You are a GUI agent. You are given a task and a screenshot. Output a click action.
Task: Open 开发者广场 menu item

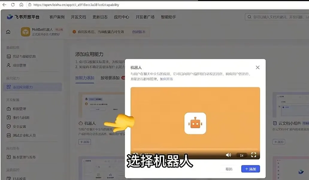coord(145,17)
